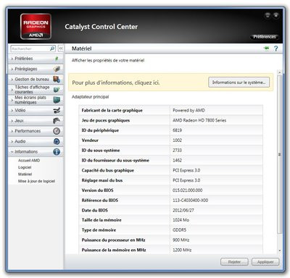The height and width of the screenshot is (278, 290).
Task: Click the Vidéo section icon
Action: (57, 110)
